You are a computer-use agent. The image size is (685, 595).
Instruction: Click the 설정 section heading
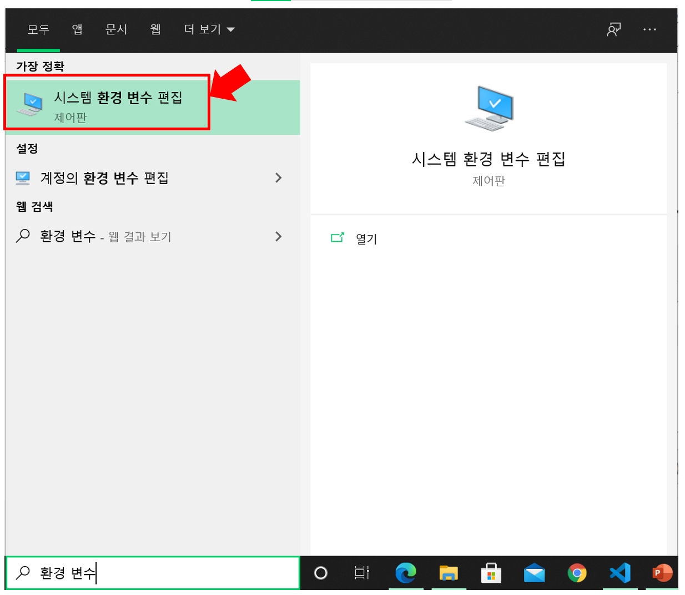pyautogui.click(x=27, y=149)
